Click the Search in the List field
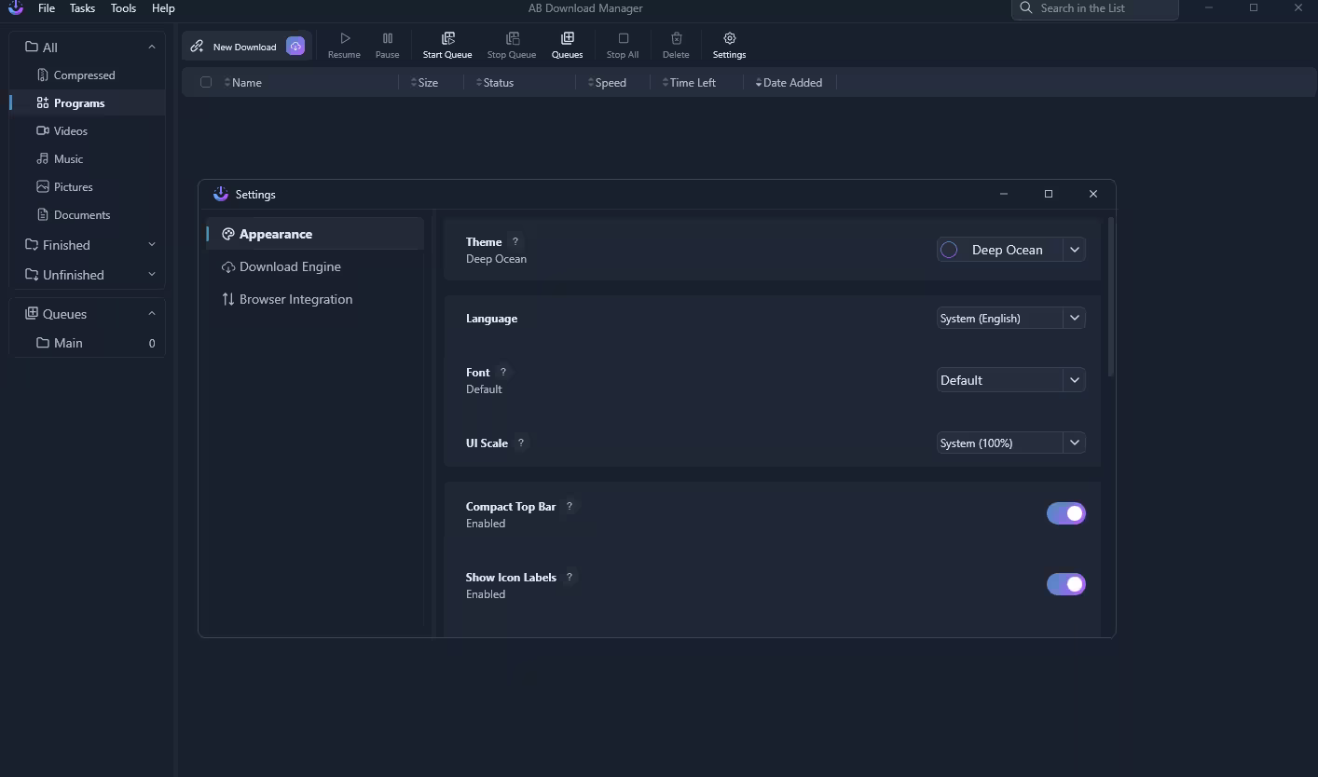The height and width of the screenshot is (777, 1318). tap(1095, 8)
